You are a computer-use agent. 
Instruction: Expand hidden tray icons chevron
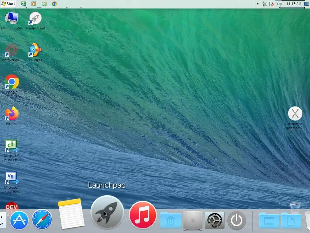[x=258, y=4]
